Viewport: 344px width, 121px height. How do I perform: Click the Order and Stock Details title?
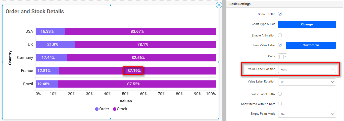35,12
